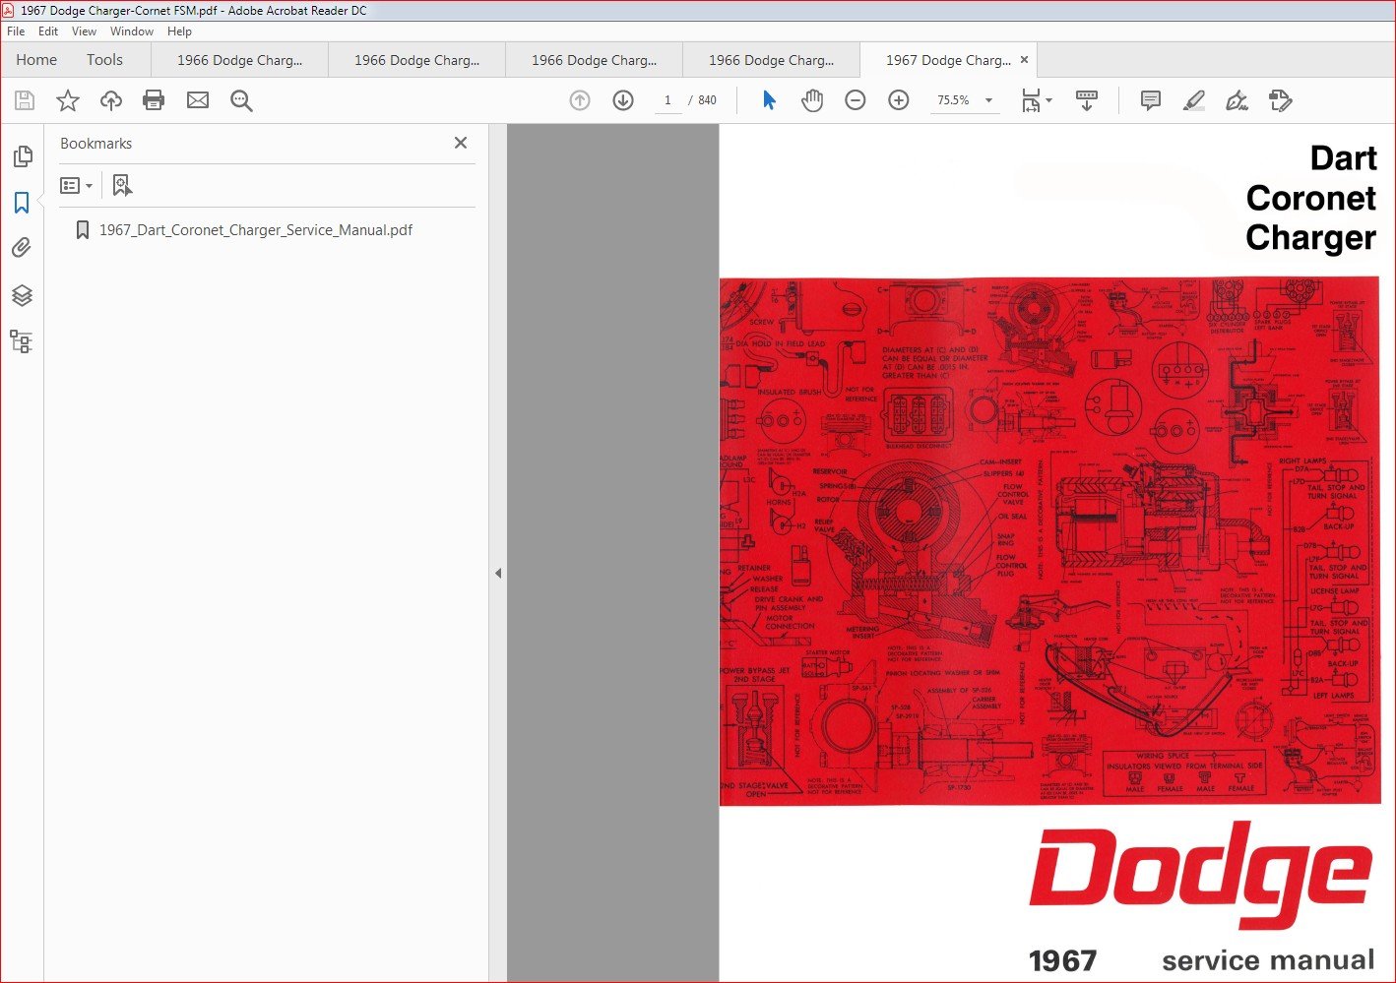Select the Highlight text tool
Image resolution: width=1396 pixels, height=983 pixels.
click(1193, 100)
